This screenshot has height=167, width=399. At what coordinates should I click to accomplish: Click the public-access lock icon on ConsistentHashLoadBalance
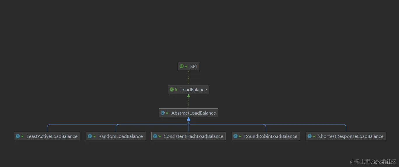160,136
